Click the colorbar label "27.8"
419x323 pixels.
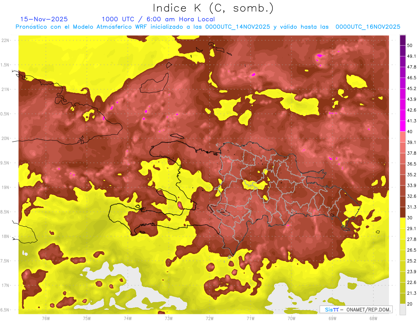pos(412,239)
